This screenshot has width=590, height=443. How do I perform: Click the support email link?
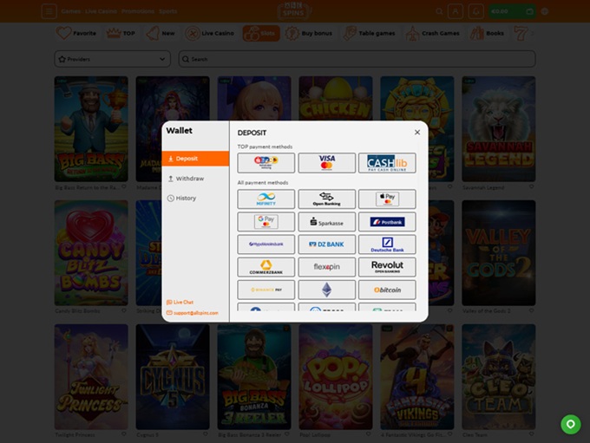pyautogui.click(x=193, y=313)
